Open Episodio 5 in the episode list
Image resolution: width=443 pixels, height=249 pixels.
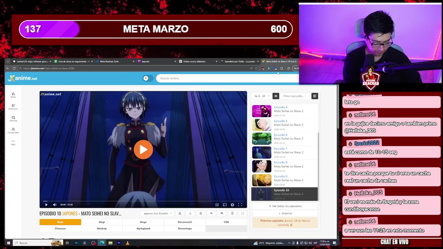coord(284,125)
